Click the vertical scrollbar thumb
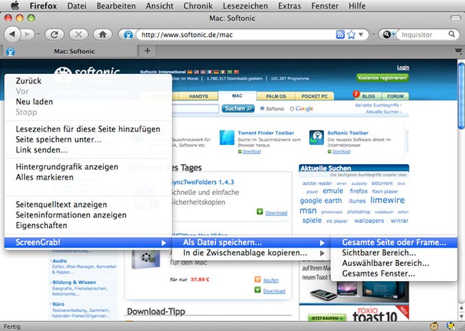 [x=461, y=96]
